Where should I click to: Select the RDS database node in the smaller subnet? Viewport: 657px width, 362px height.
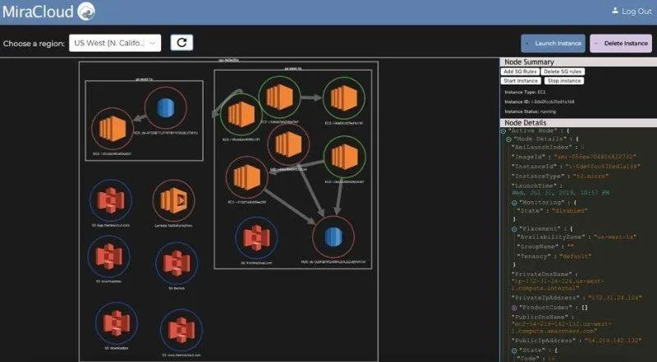(x=167, y=110)
